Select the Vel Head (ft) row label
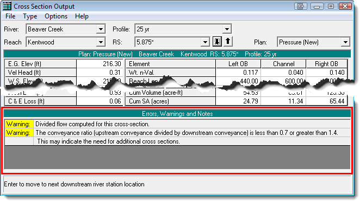Viewport: 360px width, 201px height. click(41, 73)
